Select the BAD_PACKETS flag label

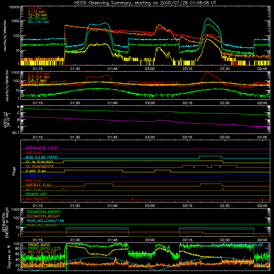pos(37,199)
